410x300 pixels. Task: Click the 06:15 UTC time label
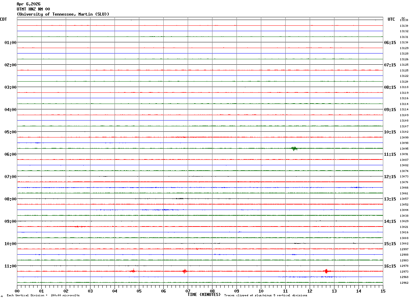pos(390,43)
